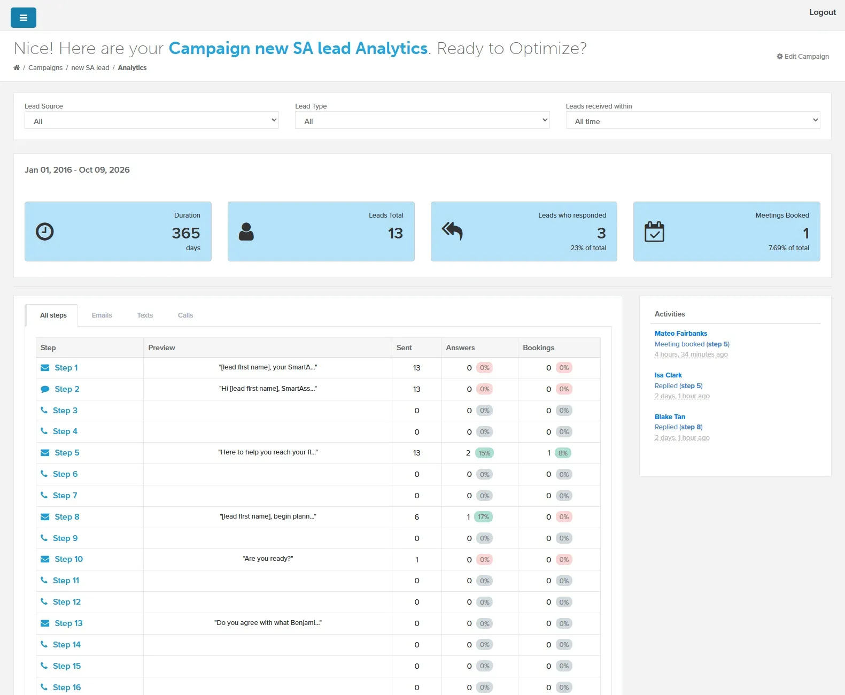The image size is (845, 695).
Task: Switch to the Calls tab
Action: [185, 315]
